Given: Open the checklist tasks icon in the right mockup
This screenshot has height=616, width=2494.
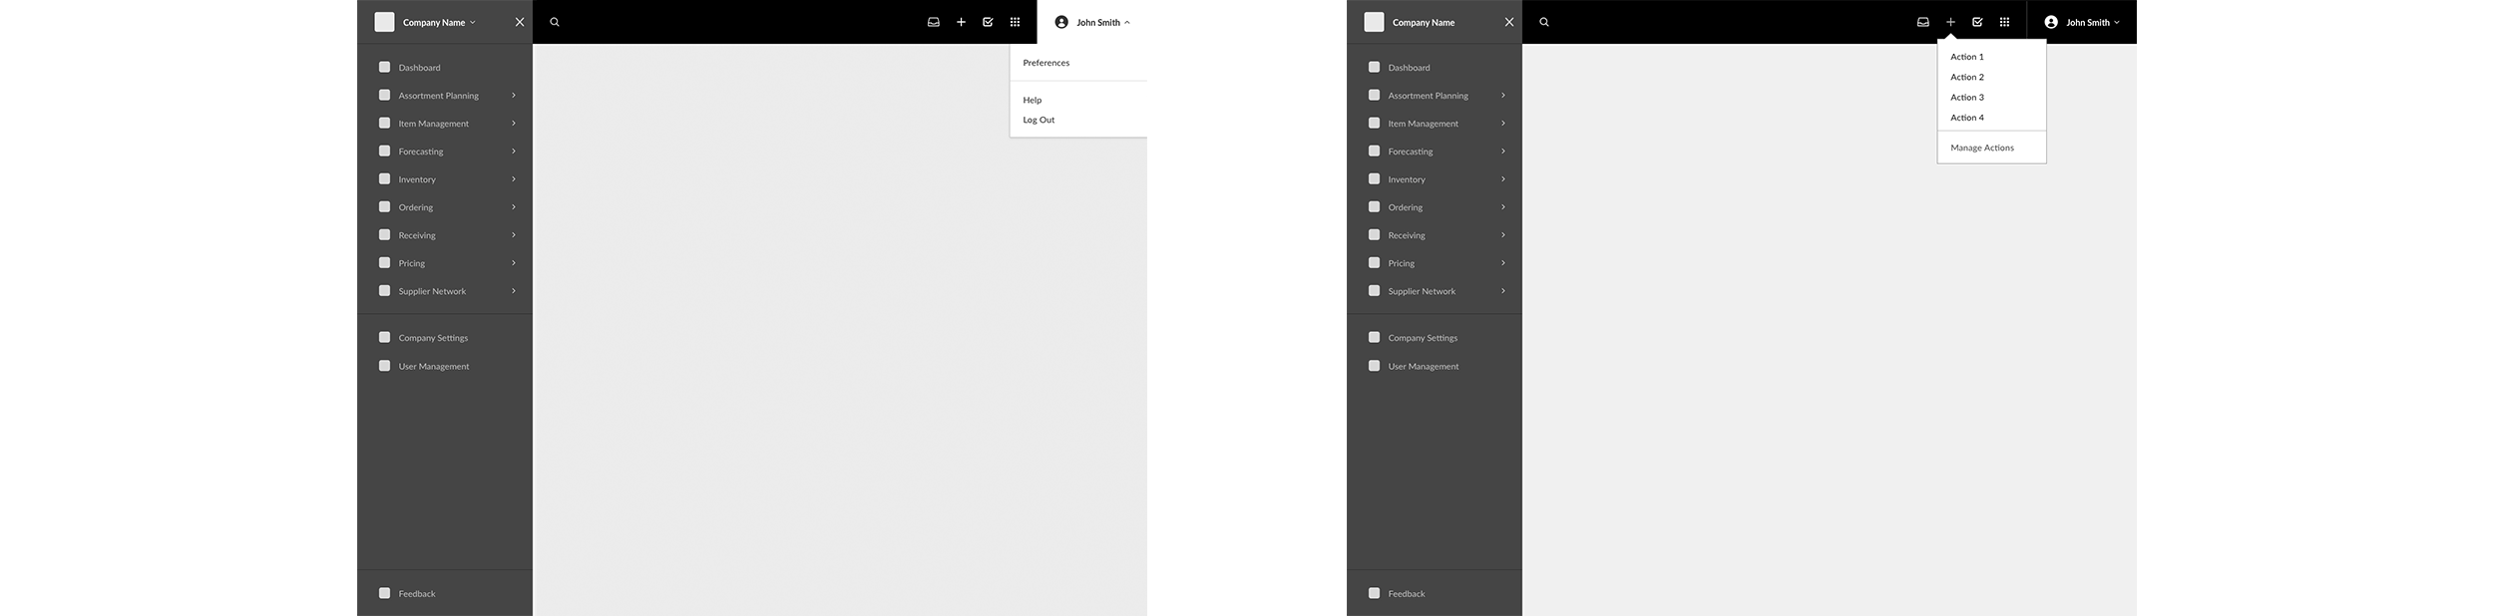Looking at the screenshot, I should [1977, 22].
